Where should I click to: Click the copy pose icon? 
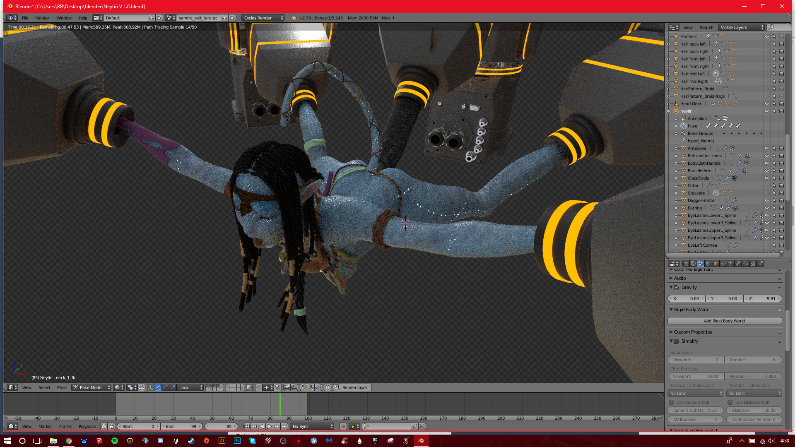[303, 387]
